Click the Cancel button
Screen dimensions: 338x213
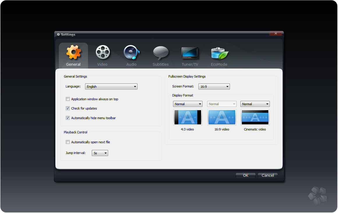267,175
